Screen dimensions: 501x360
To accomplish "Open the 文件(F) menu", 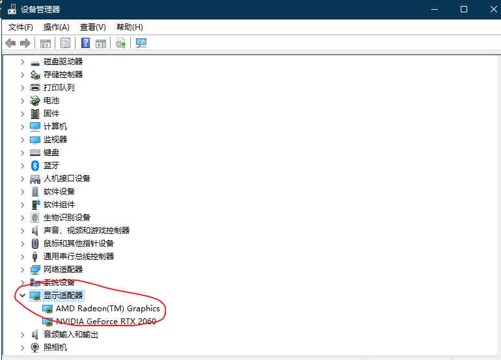I will point(20,27).
